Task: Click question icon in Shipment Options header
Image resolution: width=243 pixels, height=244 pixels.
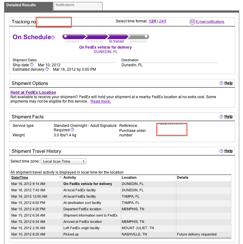Action: pyautogui.click(x=221, y=83)
